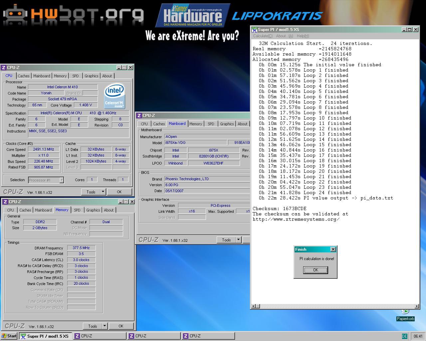Click the Core Speed value 2491.13 MHz
This screenshot has height=341, width=426.
pos(44,150)
